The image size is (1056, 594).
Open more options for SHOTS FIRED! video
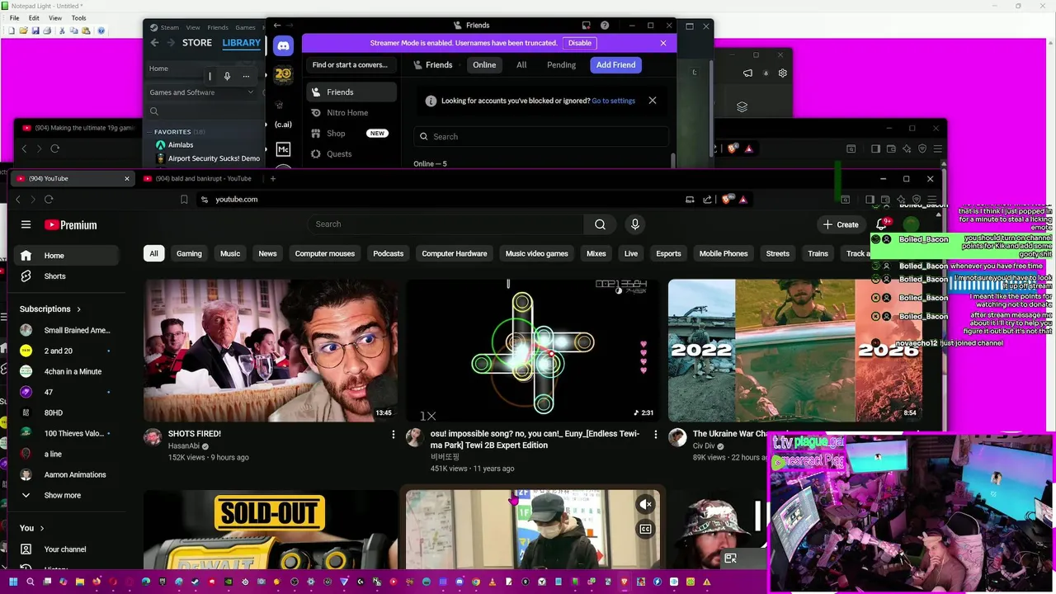(x=394, y=434)
